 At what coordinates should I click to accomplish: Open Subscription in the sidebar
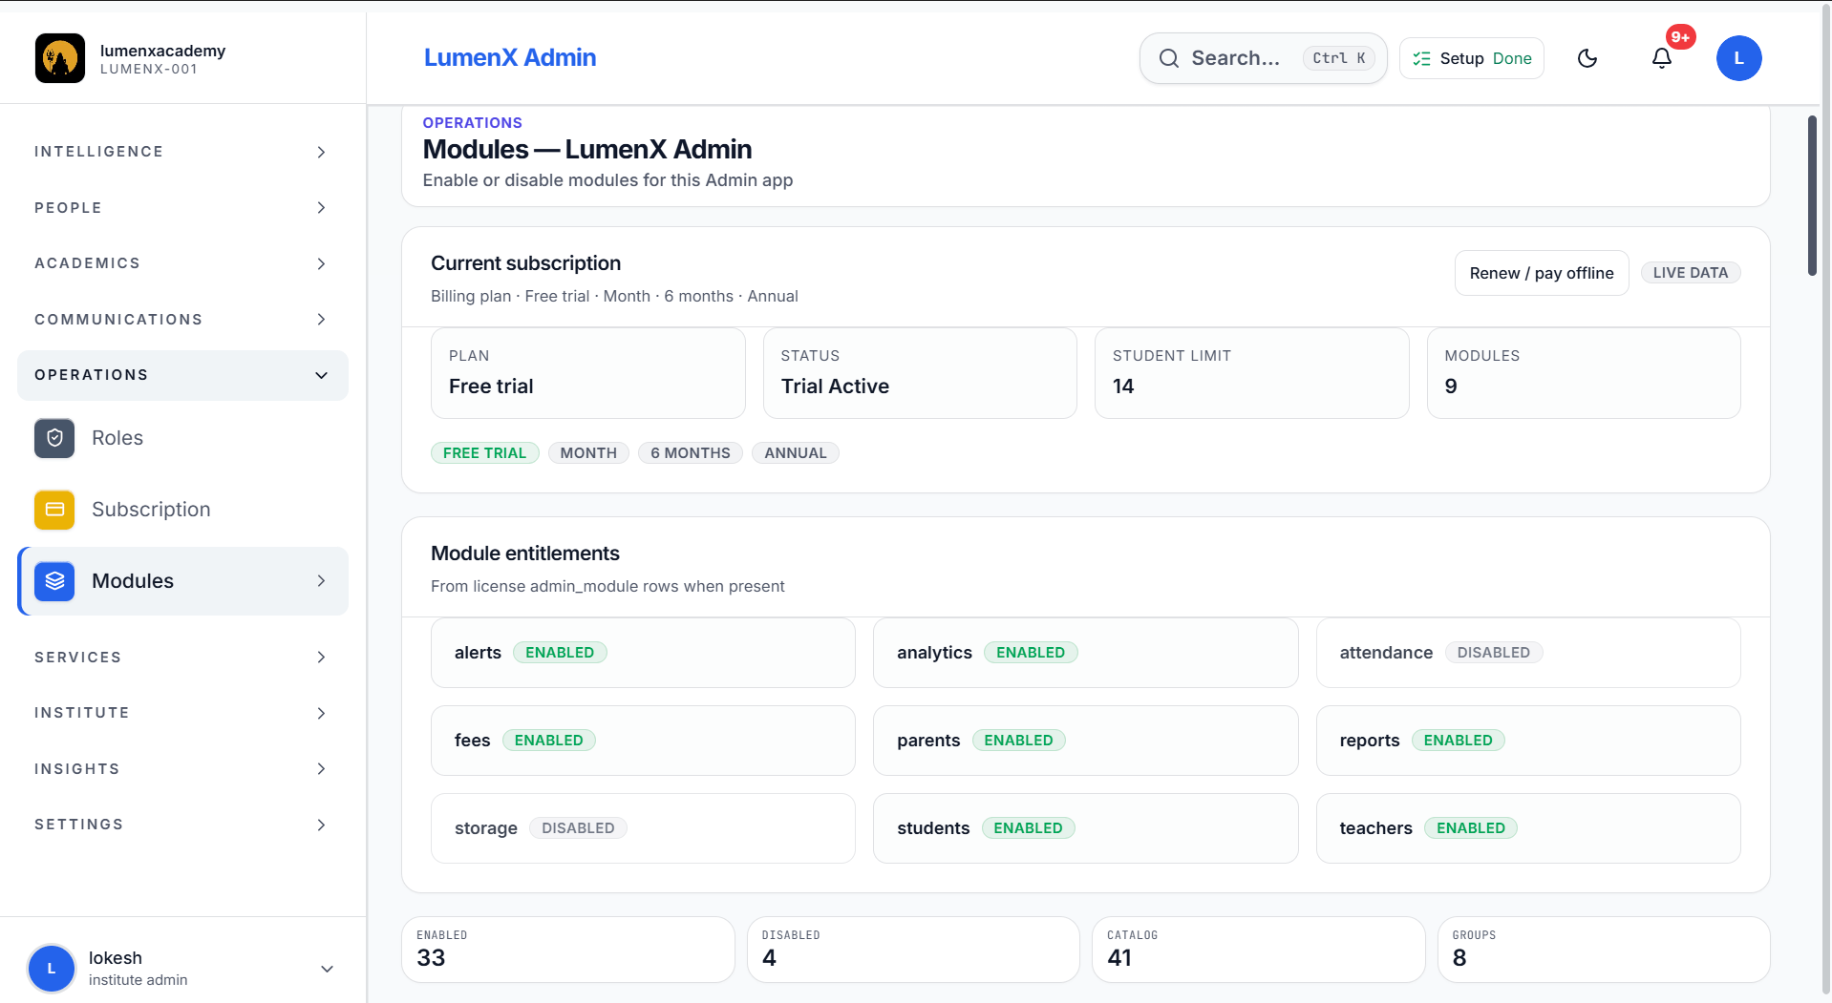[182, 510]
